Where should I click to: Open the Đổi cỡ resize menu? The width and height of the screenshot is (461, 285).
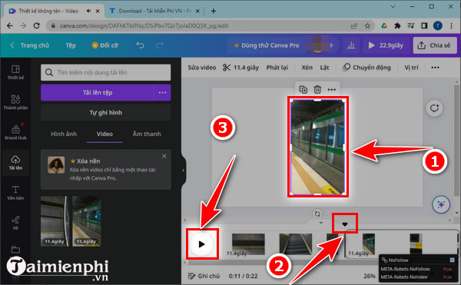[x=105, y=45]
